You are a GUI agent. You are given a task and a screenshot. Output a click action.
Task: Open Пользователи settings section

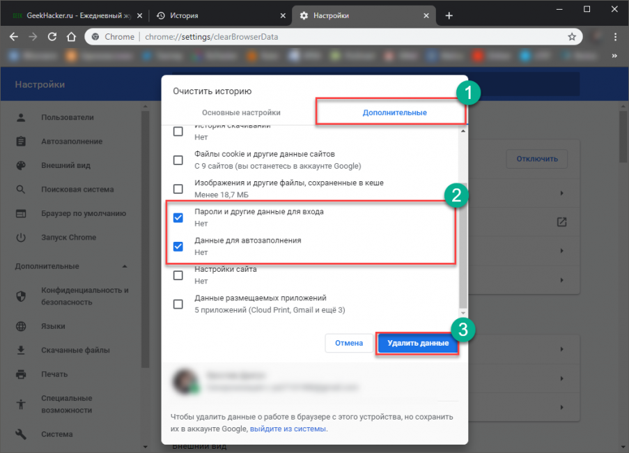coord(68,118)
